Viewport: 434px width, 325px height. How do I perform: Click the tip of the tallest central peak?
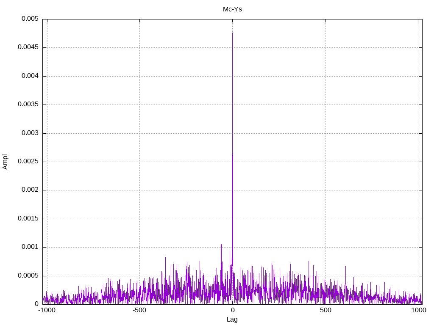232,33
